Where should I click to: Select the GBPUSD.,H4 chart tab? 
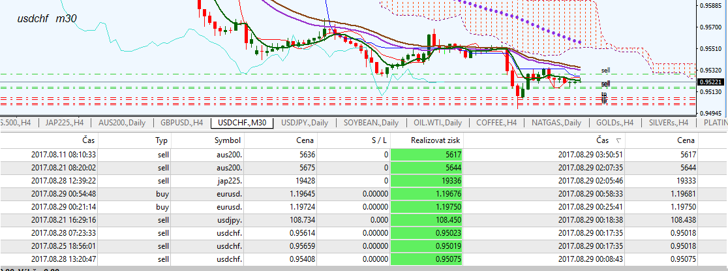pyautogui.click(x=181, y=123)
